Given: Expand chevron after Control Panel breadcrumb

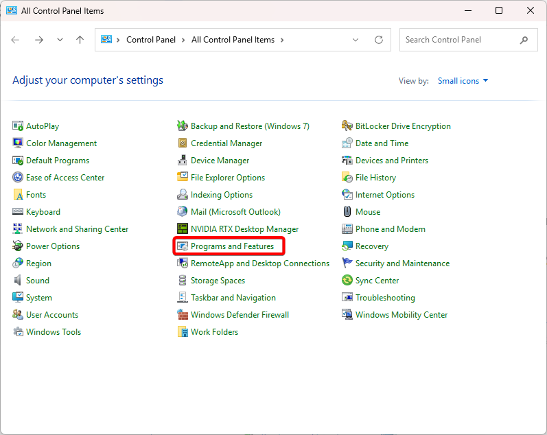Looking at the screenshot, I should tap(183, 40).
